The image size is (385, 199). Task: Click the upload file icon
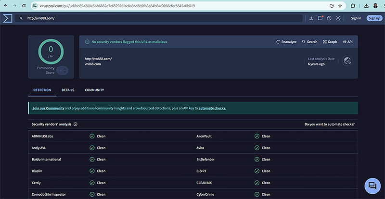click(x=311, y=18)
